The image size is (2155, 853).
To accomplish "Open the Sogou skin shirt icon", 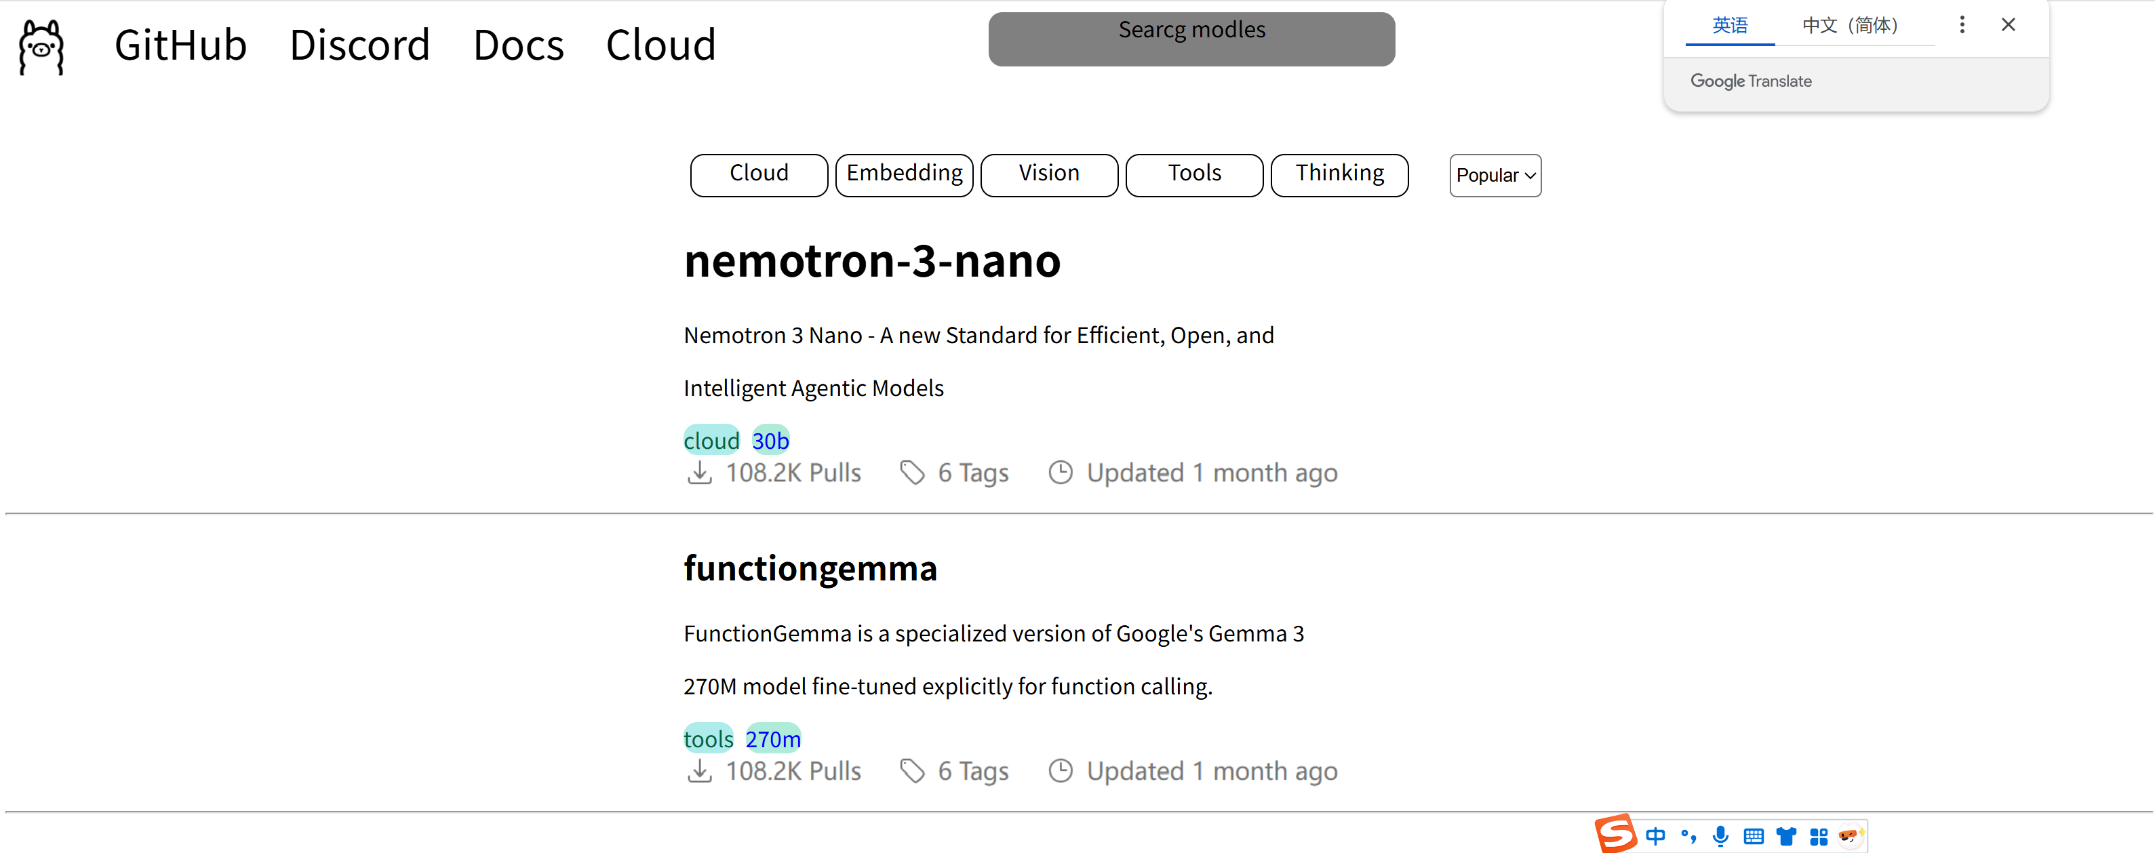I will point(1786,835).
